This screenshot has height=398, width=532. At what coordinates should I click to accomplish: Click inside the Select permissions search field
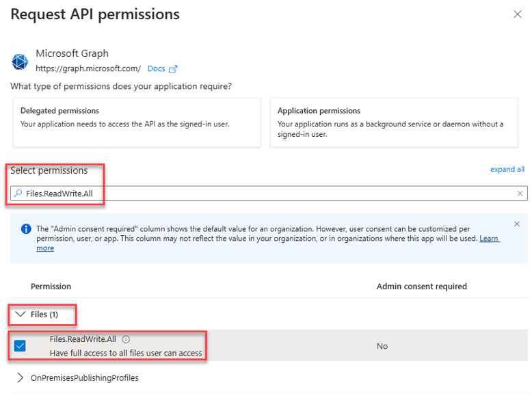click(269, 194)
